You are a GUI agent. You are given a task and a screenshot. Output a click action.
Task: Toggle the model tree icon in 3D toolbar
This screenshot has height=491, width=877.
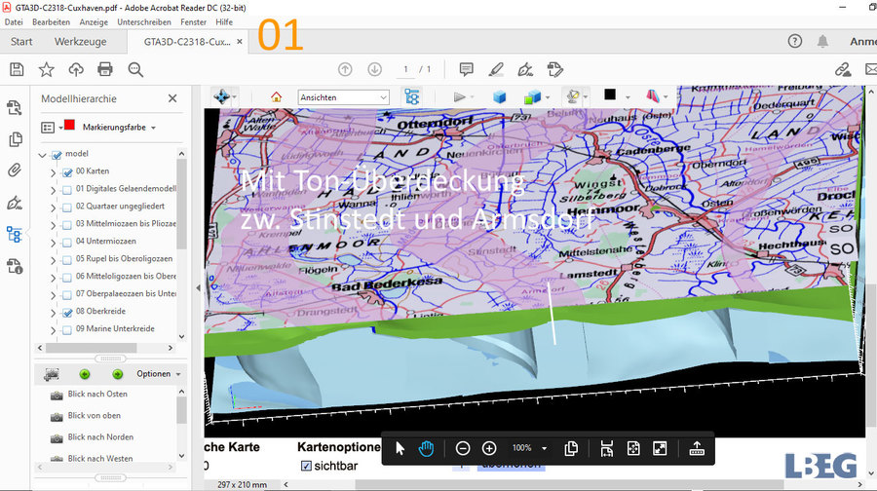[x=412, y=96]
